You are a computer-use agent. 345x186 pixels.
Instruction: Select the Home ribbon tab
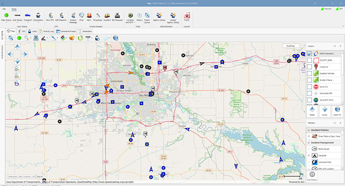(x=14, y=9)
